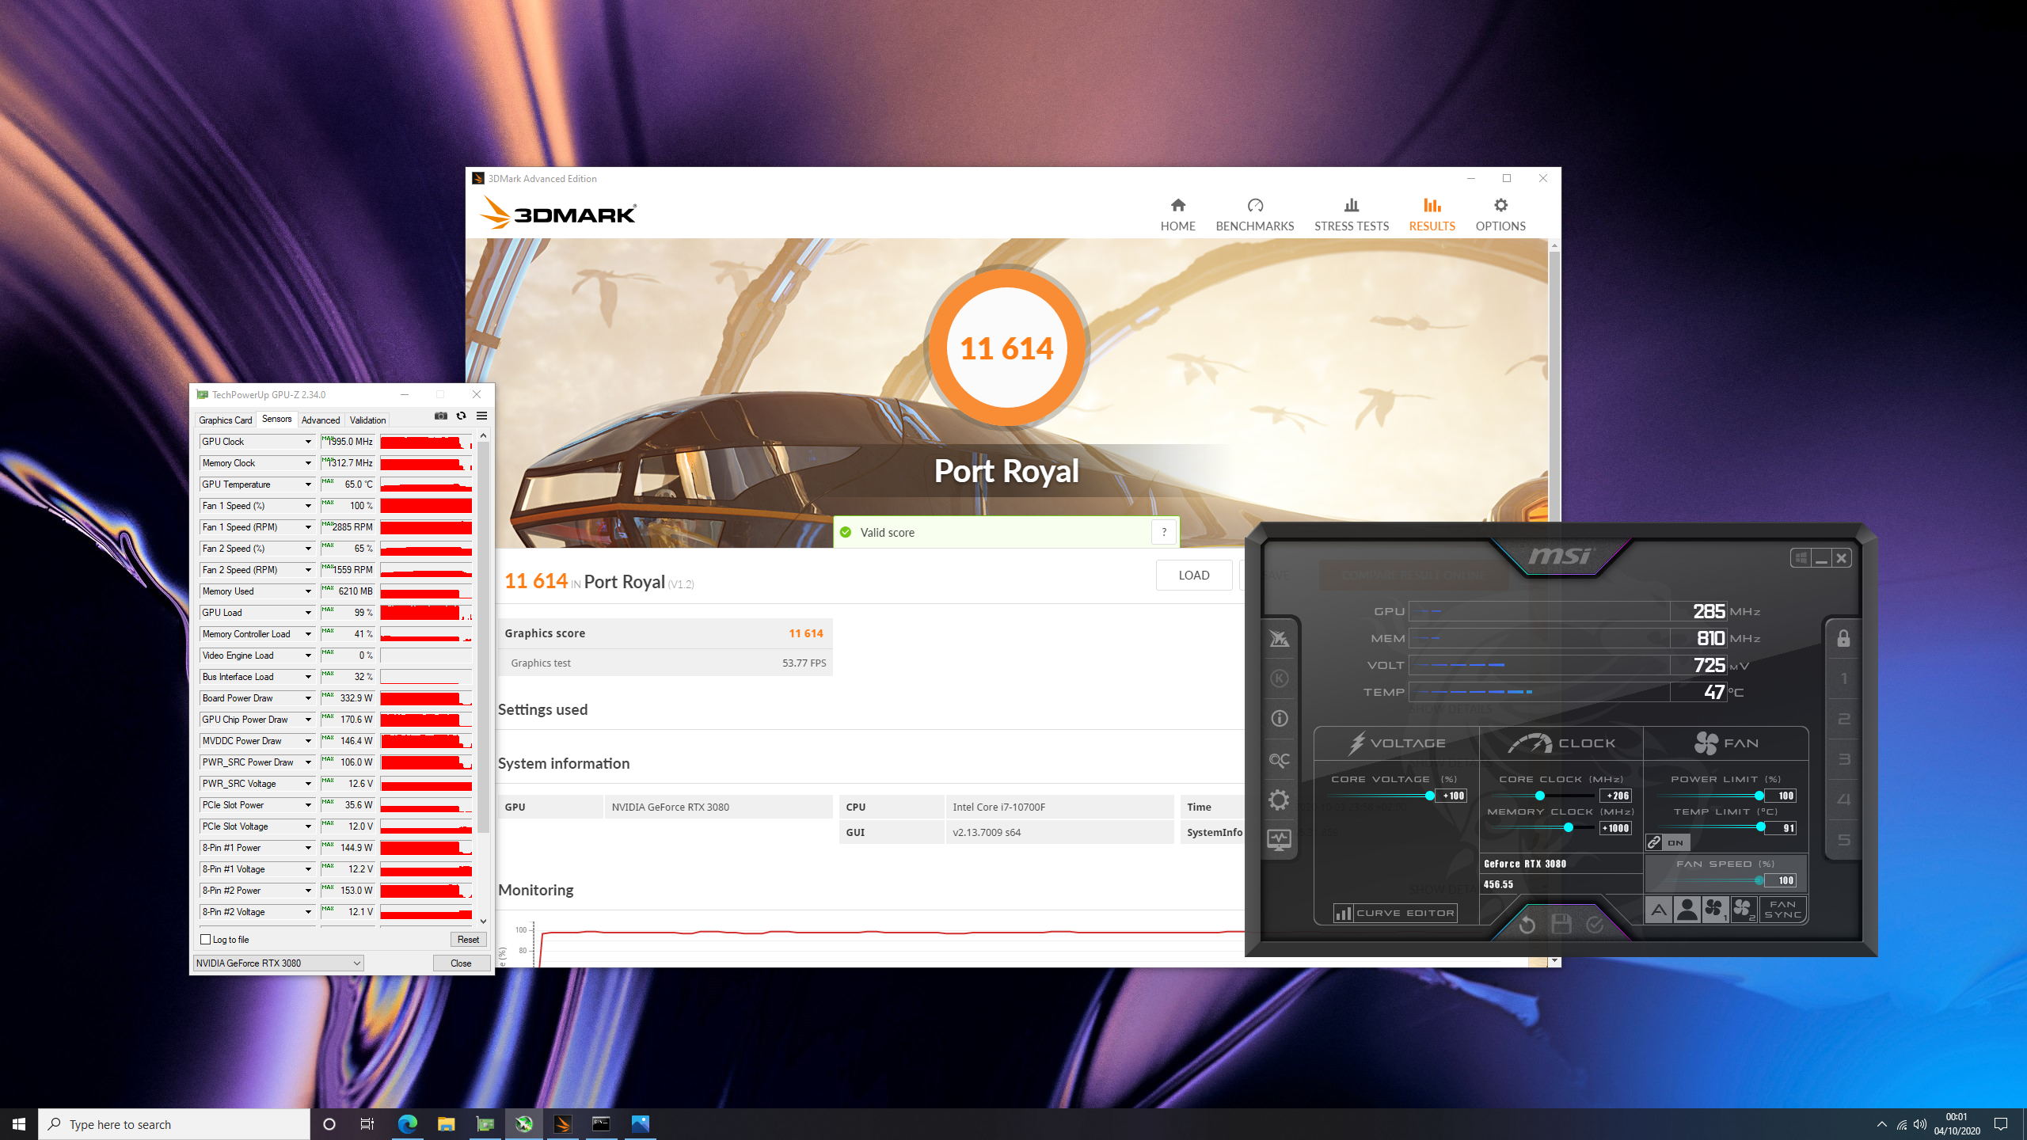
Task: Open GPU-Z hamburger menu icon
Action: click(481, 416)
